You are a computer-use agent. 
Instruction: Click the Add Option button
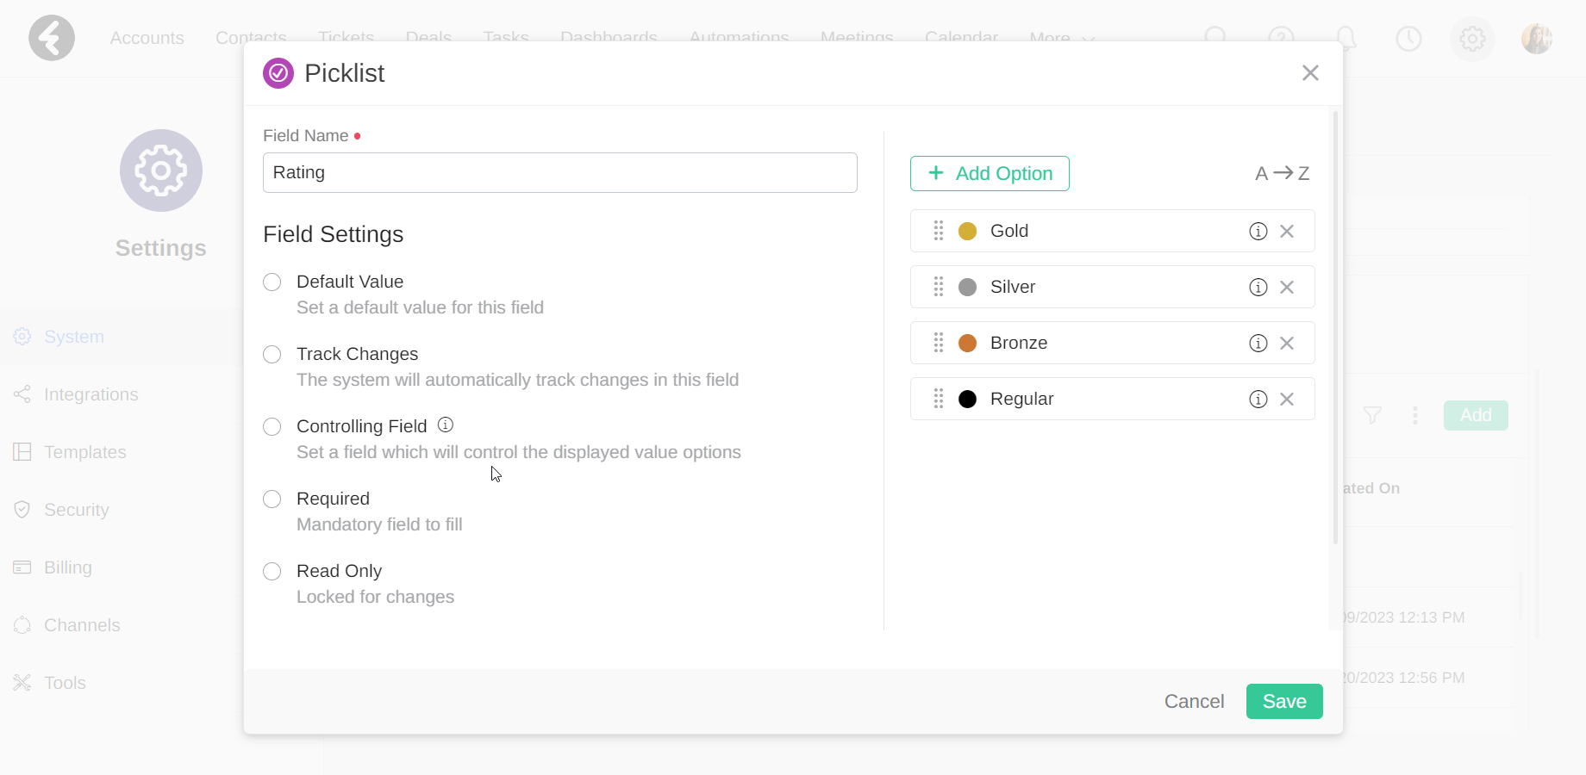point(990,173)
